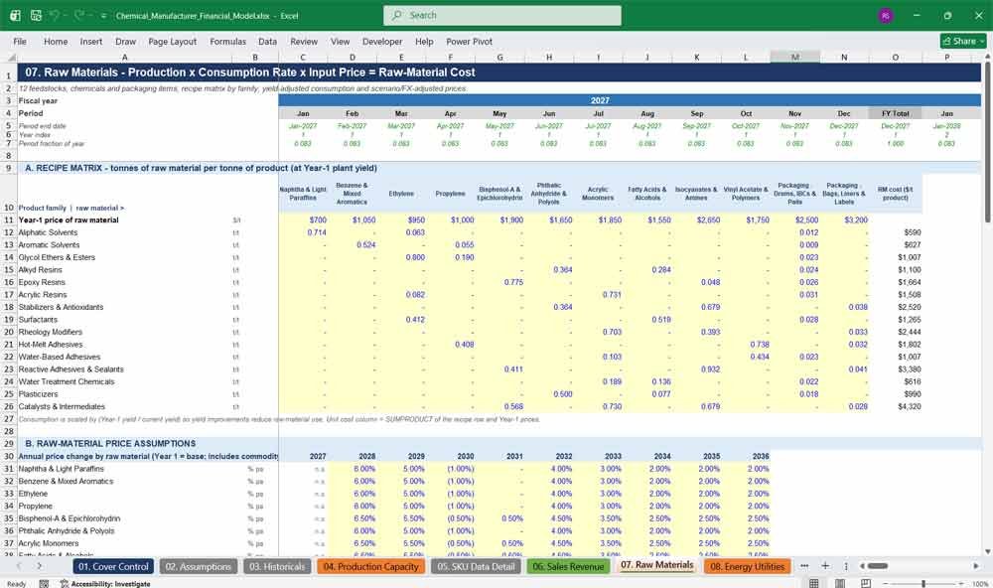Click the Surfactants row label

click(38, 320)
